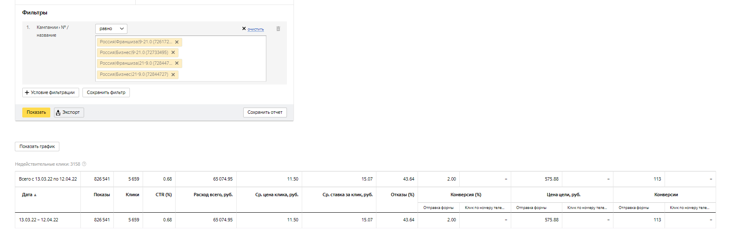Image resolution: width=740 pixels, height=237 pixels.
Task: Click the Дата column sort arrow
Action: click(35, 195)
